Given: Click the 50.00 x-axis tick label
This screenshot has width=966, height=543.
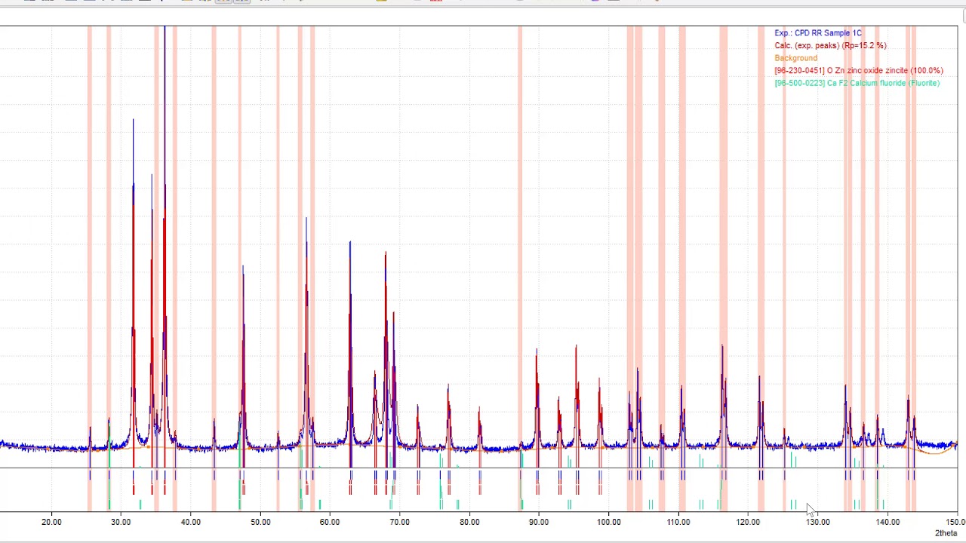Looking at the screenshot, I should click(260, 522).
